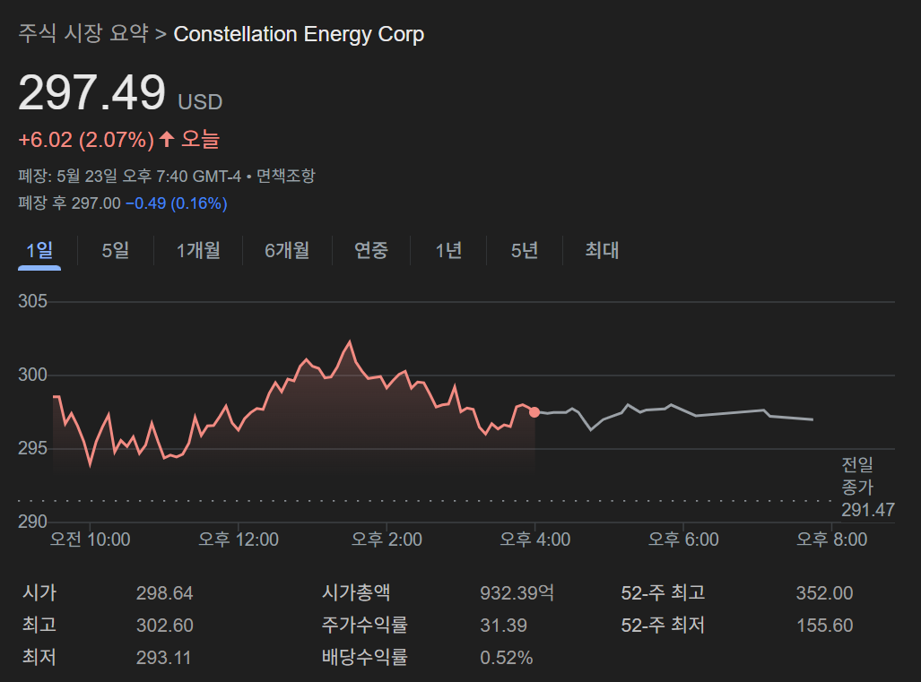Click the 52-주 최고 label
This screenshot has height=682, width=921.
click(x=663, y=592)
